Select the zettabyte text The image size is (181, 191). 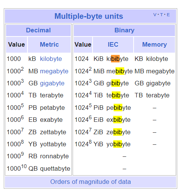[53, 132]
